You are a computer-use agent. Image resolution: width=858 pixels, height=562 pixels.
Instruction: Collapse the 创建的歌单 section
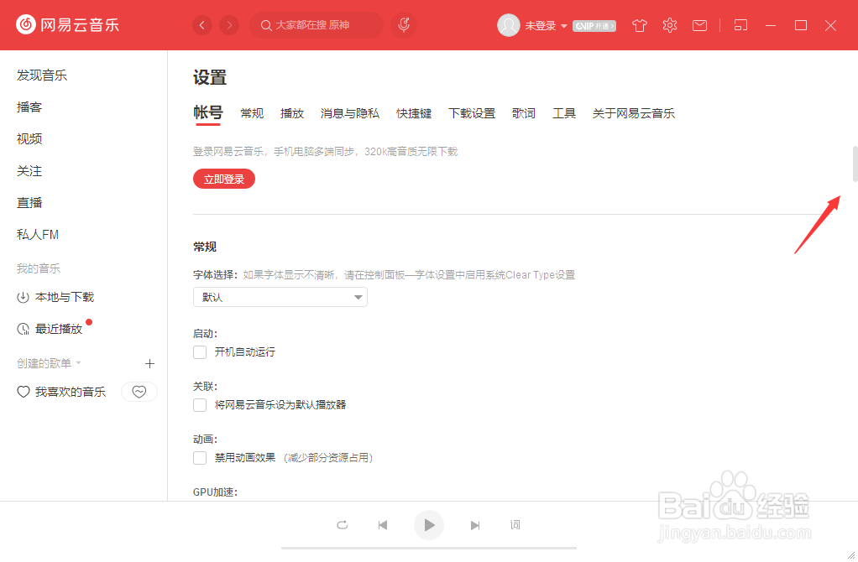coord(78,363)
